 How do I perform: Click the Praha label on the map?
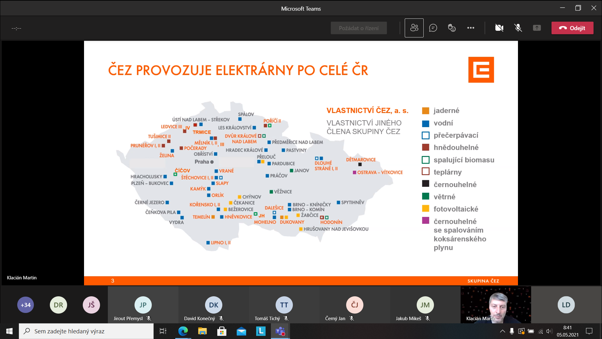202,162
